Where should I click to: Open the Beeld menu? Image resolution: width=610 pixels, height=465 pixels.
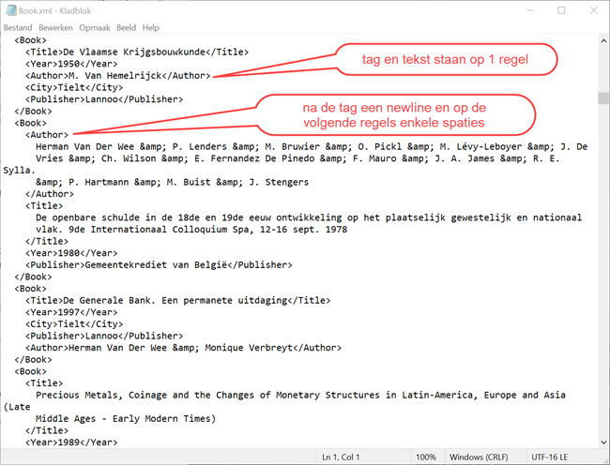click(x=126, y=27)
